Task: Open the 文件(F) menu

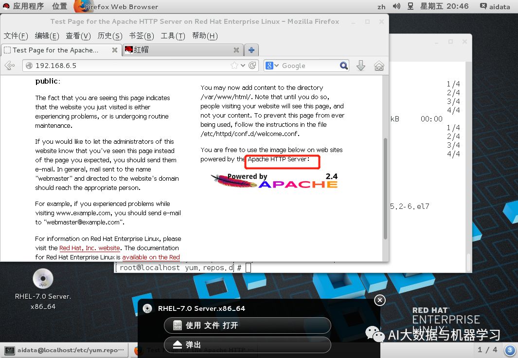Action: pyautogui.click(x=16, y=35)
